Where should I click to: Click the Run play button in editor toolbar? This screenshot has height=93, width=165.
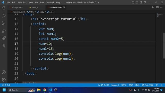(x=153, y=7)
